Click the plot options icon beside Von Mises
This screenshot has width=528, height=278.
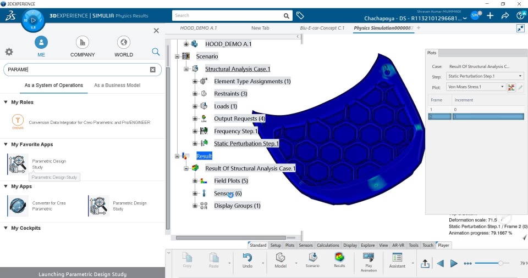(x=511, y=87)
